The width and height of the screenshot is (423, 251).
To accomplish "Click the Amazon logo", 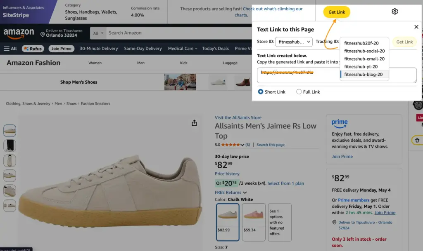I will pos(19,33).
